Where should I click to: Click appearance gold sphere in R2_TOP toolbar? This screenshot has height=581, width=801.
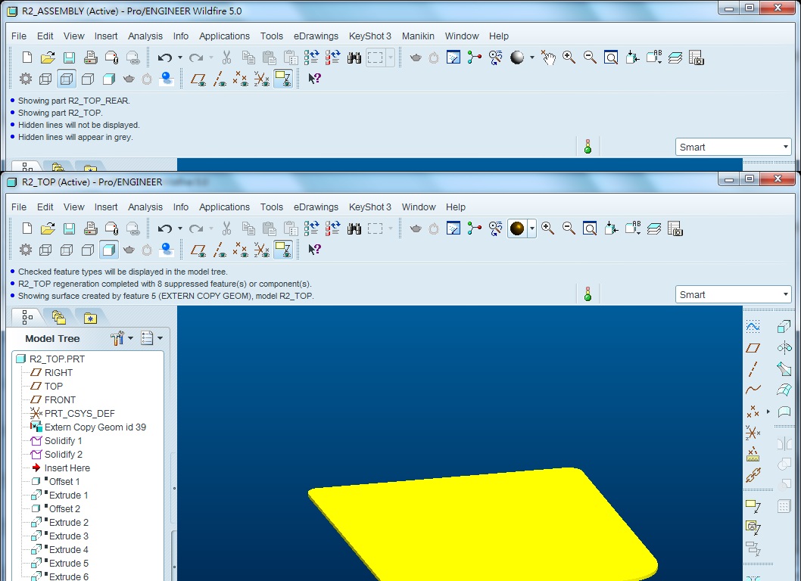click(517, 228)
